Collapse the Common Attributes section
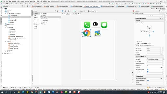 coord(136,57)
